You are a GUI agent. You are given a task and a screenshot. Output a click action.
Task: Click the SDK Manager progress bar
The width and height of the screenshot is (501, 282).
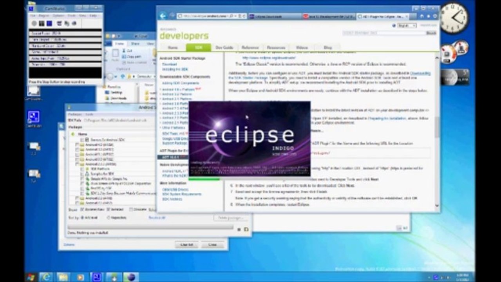coord(150,227)
